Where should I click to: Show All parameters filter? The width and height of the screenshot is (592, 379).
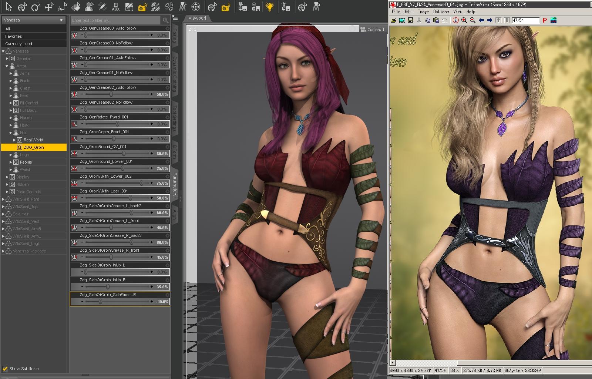[x=34, y=29]
